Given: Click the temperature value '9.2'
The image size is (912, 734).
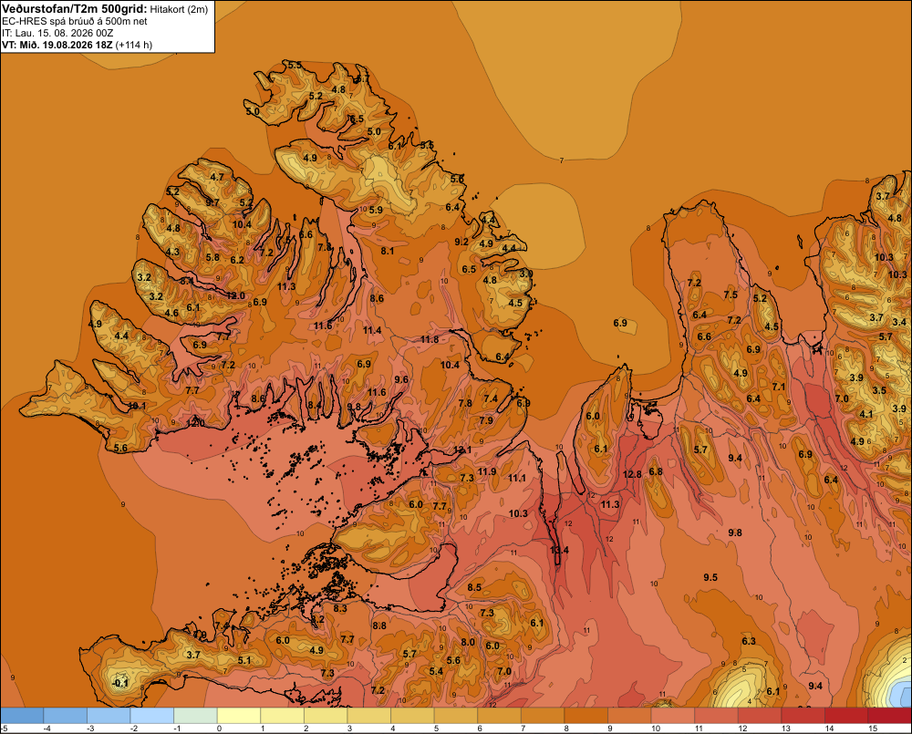Looking at the screenshot, I should coord(461,242).
